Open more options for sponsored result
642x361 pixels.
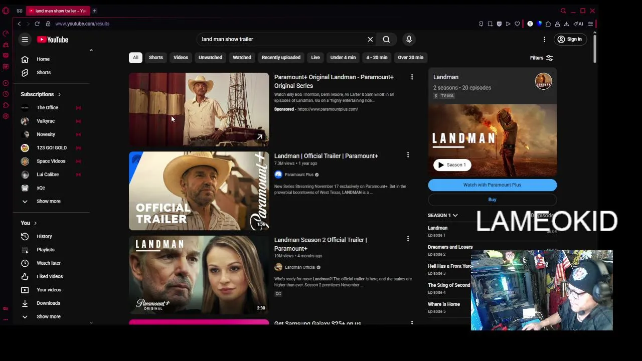point(412,77)
